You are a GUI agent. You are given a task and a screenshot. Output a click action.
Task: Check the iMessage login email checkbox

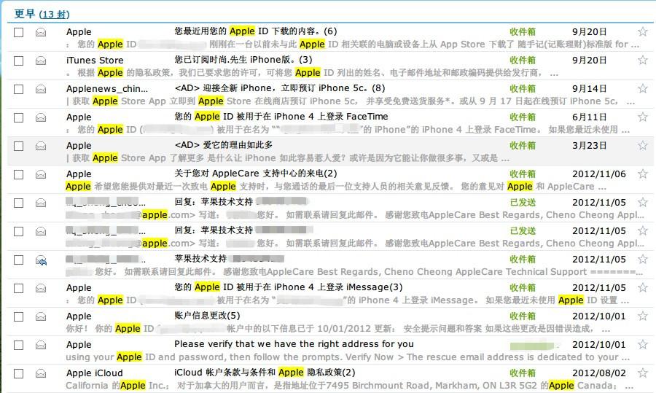pos(18,288)
